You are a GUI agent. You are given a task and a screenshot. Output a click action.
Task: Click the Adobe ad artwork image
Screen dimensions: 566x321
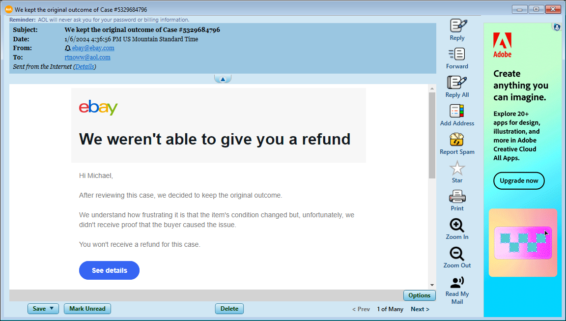tap(523, 243)
